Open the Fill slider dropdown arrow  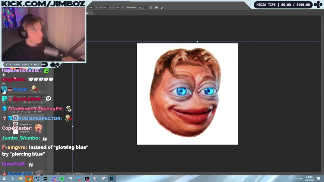click(45, 112)
